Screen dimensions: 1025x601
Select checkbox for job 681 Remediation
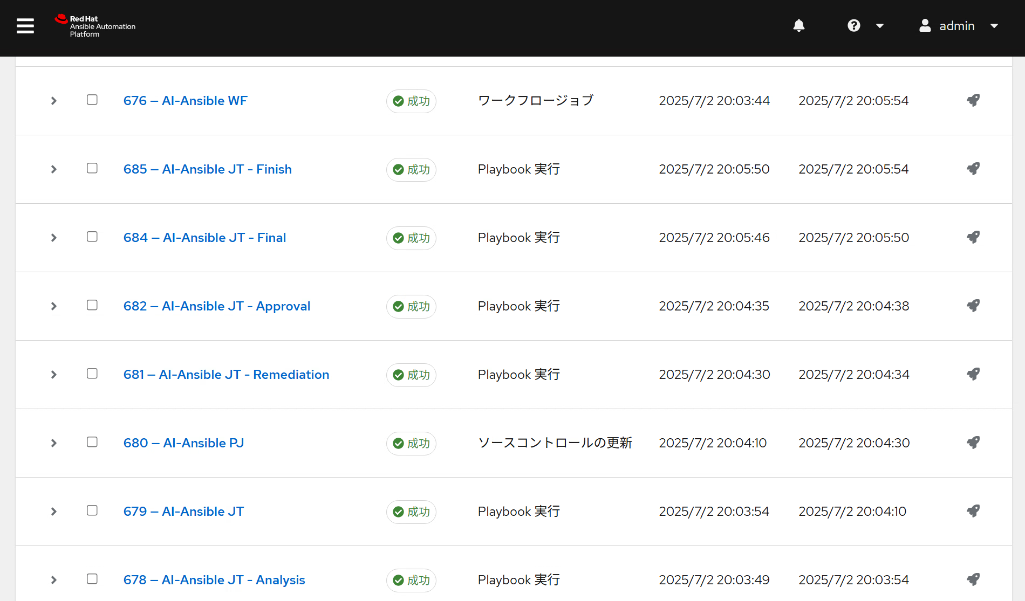tap(92, 374)
